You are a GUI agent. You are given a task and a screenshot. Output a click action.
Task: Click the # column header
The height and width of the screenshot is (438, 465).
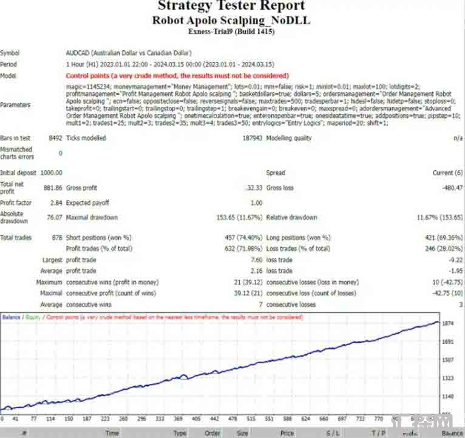pyautogui.click(x=24, y=433)
